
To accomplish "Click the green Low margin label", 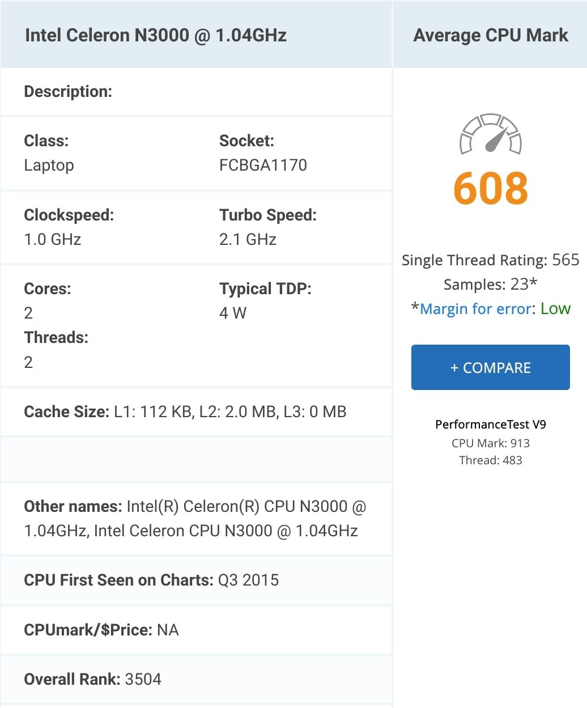I will 555,308.
